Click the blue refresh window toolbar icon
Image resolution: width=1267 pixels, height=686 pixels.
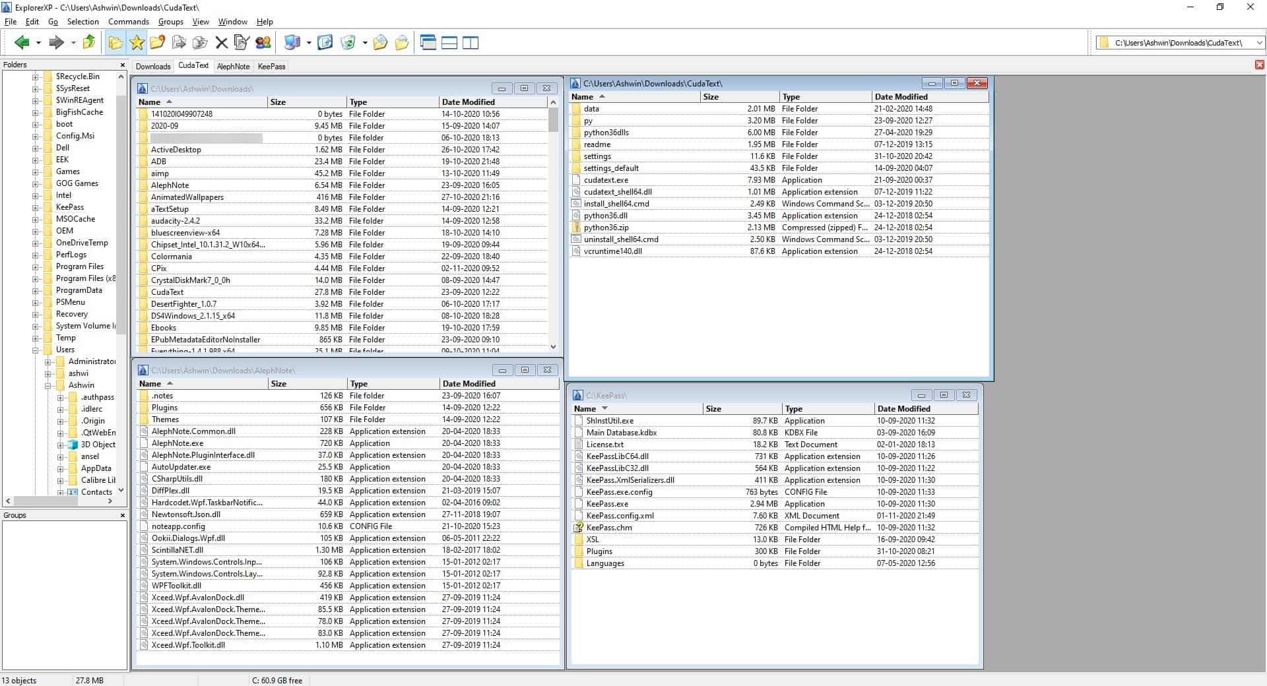[325, 43]
